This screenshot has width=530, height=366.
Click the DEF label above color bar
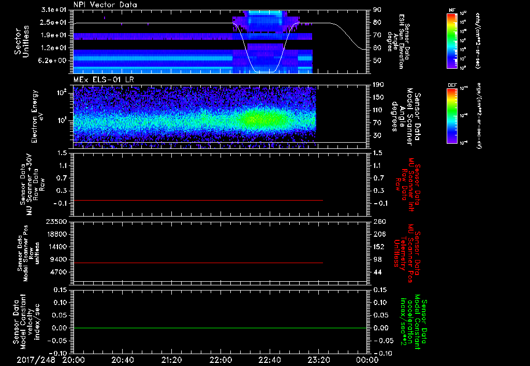(x=452, y=85)
